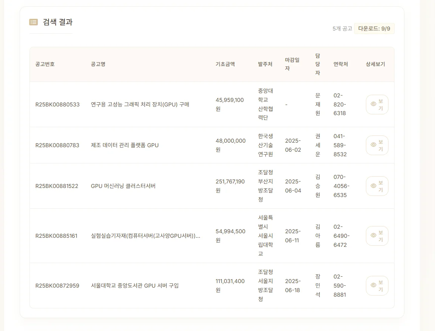Viewport: 435px width, 331px height.
Task: Click the phone number 02-820-6318
Action: pos(340,105)
